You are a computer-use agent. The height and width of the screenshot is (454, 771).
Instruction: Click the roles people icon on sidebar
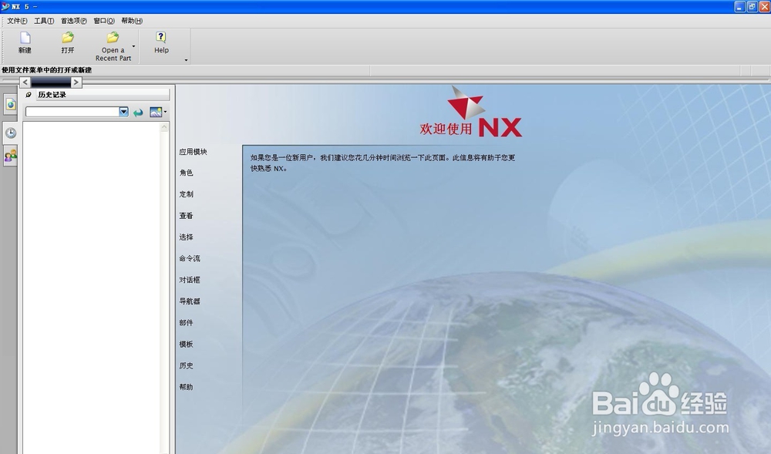tap(10, 156)
